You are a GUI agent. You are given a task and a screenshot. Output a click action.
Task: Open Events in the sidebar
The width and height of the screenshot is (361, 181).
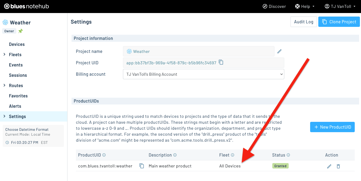pos(16,65)
